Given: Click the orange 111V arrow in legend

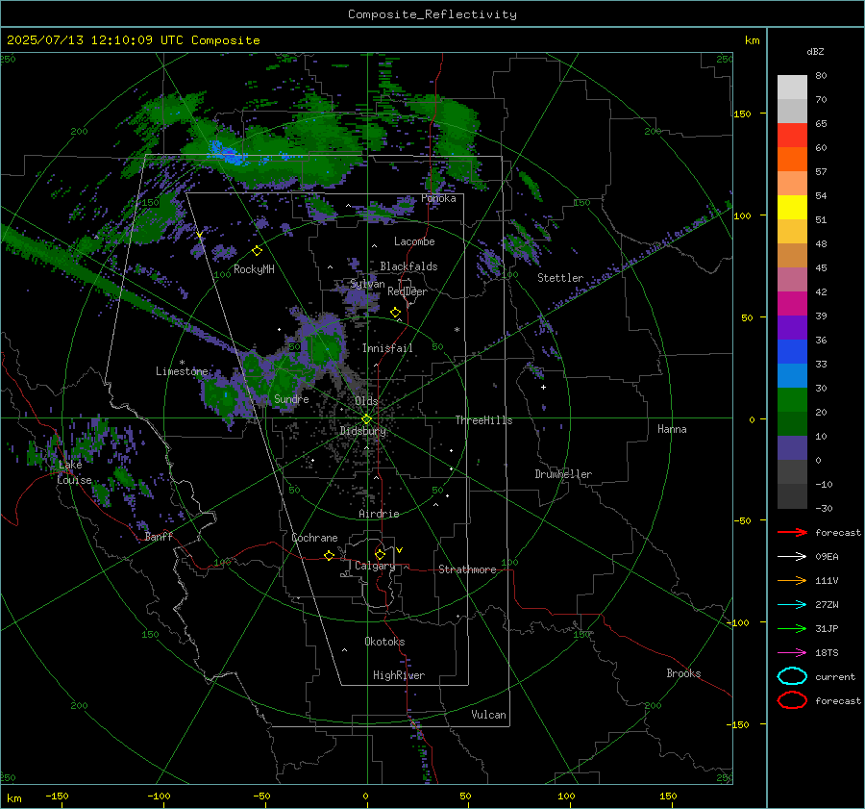Looking at the screenshot, I should pos(792,580).
